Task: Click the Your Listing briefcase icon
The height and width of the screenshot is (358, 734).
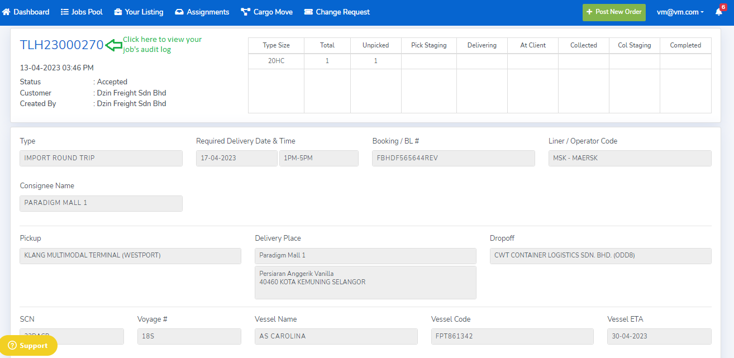Action: pyautogui.click(x=118, y=12)
